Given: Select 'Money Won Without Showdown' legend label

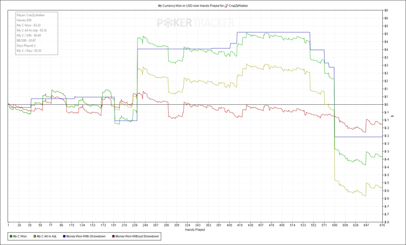Looking at the screenshot, I should tap(137, 236).
